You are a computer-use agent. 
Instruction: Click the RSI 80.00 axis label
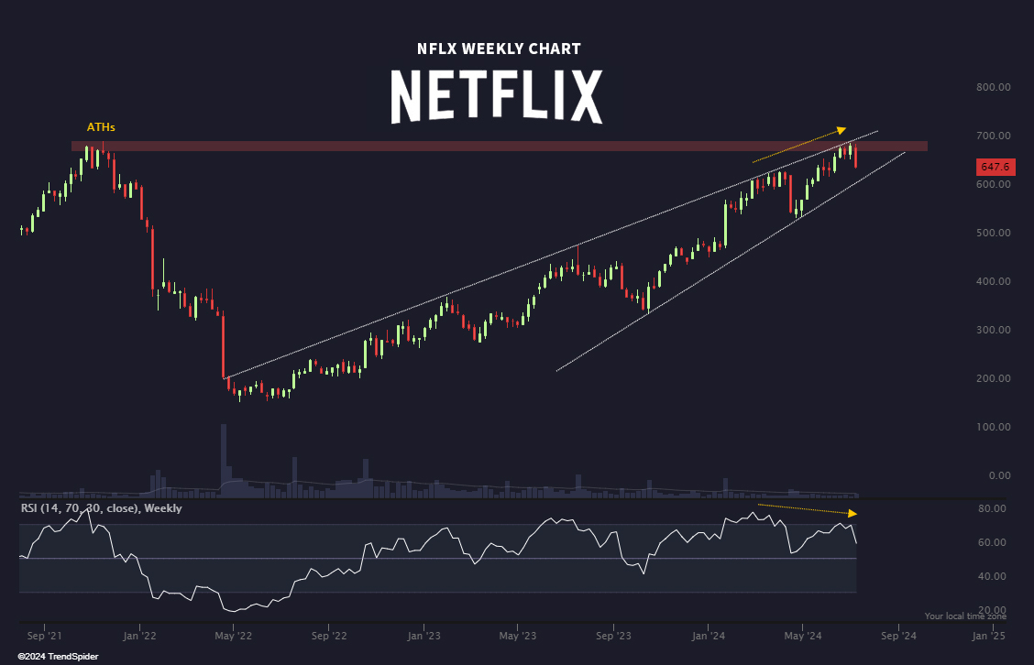992,508
